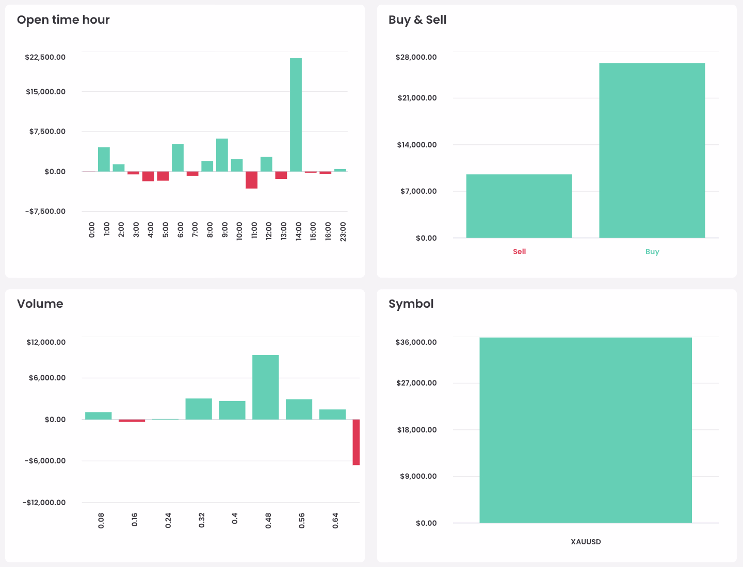
Task: Select the "Buy & Sell" chart title
Action: 417,20
